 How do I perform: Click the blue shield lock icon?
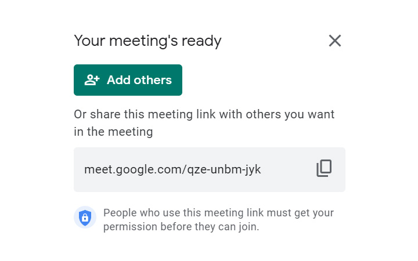coord(85,217)
